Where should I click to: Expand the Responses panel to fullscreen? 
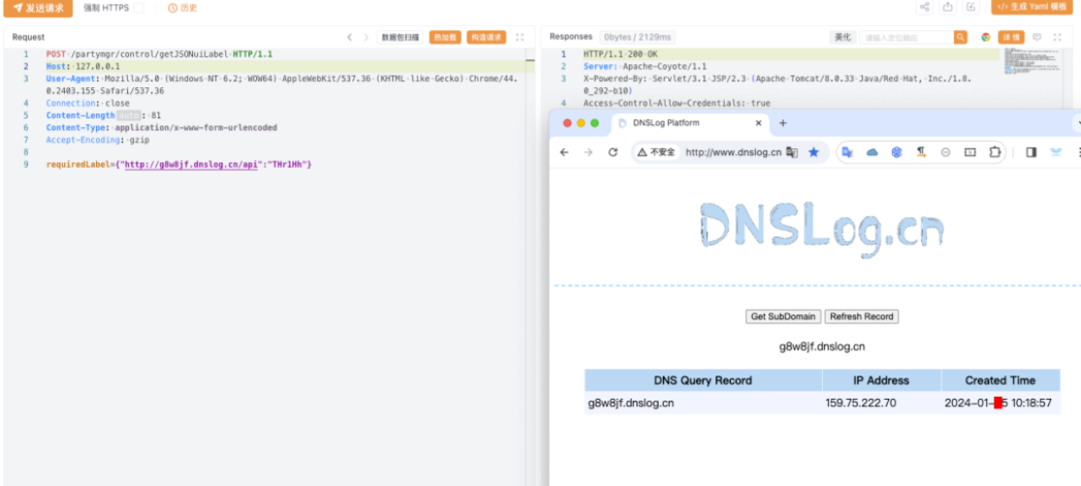[1057, 37]
